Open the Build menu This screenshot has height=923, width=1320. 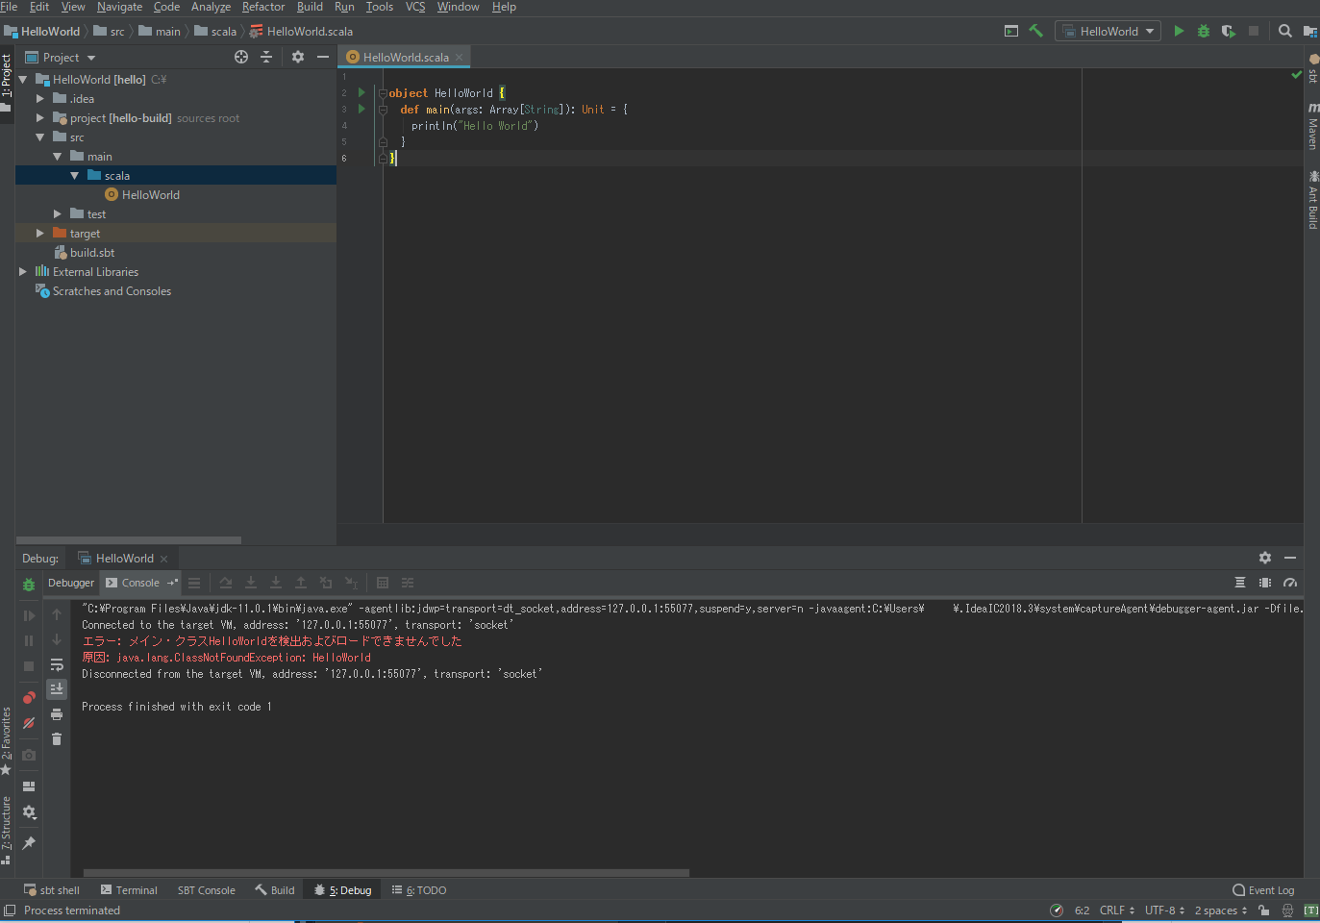pyautogui.click(x=310, y=7)
